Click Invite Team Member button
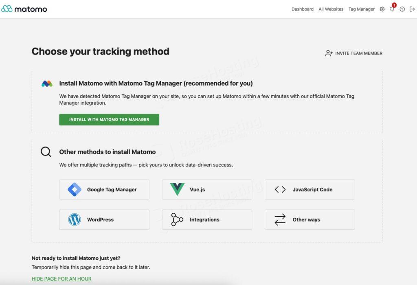This screenshot has width=417, height=285. pos(354,53)
